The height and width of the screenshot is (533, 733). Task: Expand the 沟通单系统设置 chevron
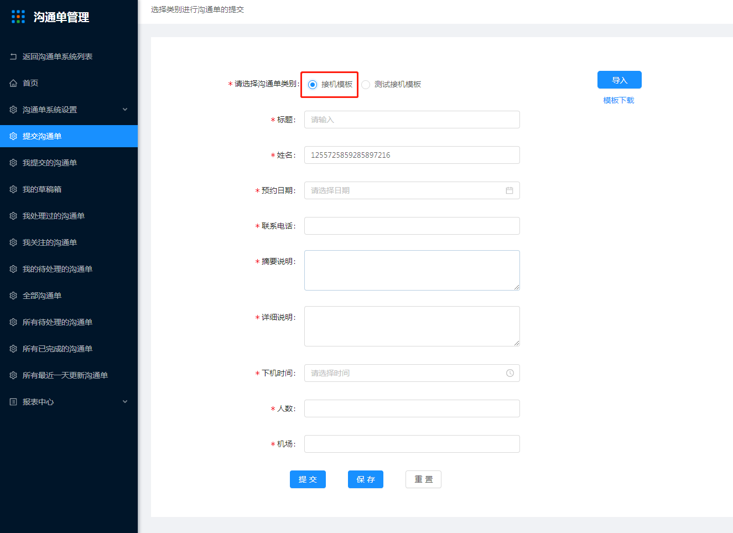coord(125,110)
